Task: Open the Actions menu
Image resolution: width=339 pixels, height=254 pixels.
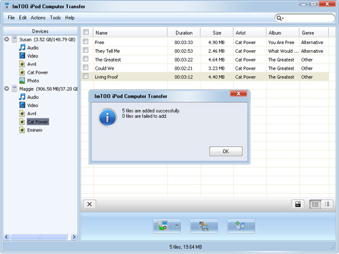Action: pos(38,18)
